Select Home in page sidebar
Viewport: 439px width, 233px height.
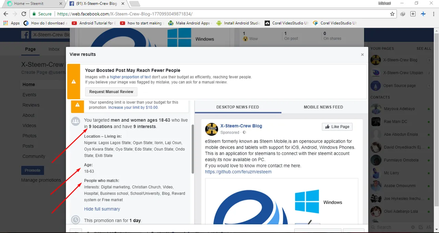coord(28,85)
